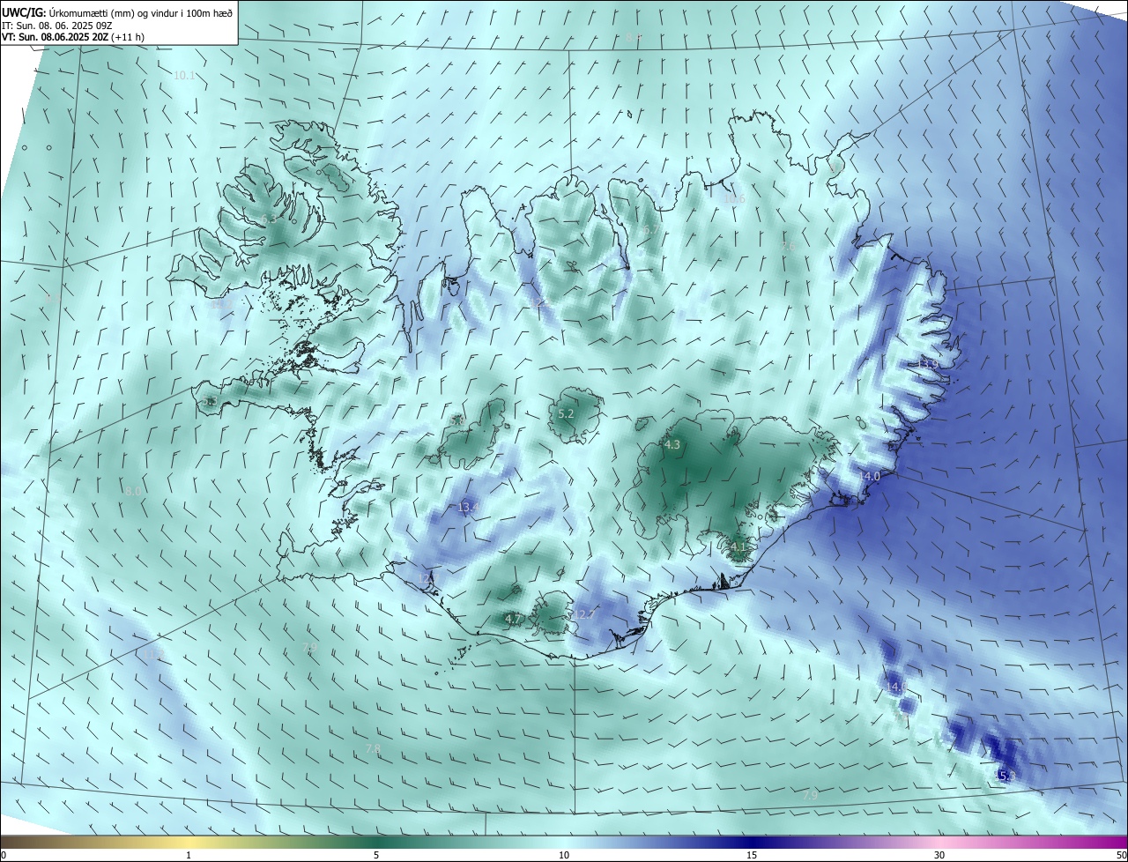Screen dimensions: 1128x862
Task: Click the 10.6 value label on the map
Action: click(x=735, y=199)
